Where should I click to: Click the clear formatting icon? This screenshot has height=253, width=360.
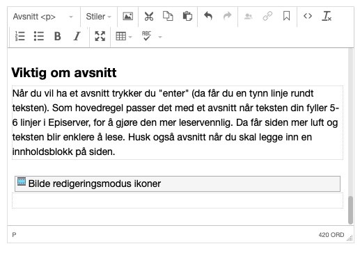coord(327,17)
